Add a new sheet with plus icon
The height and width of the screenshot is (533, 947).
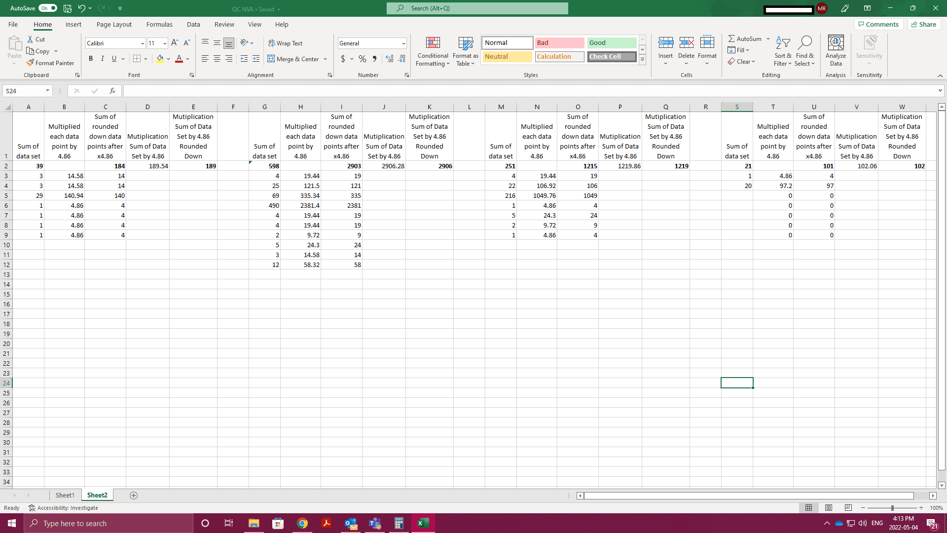pyautogui.click(x=133, y=495)
